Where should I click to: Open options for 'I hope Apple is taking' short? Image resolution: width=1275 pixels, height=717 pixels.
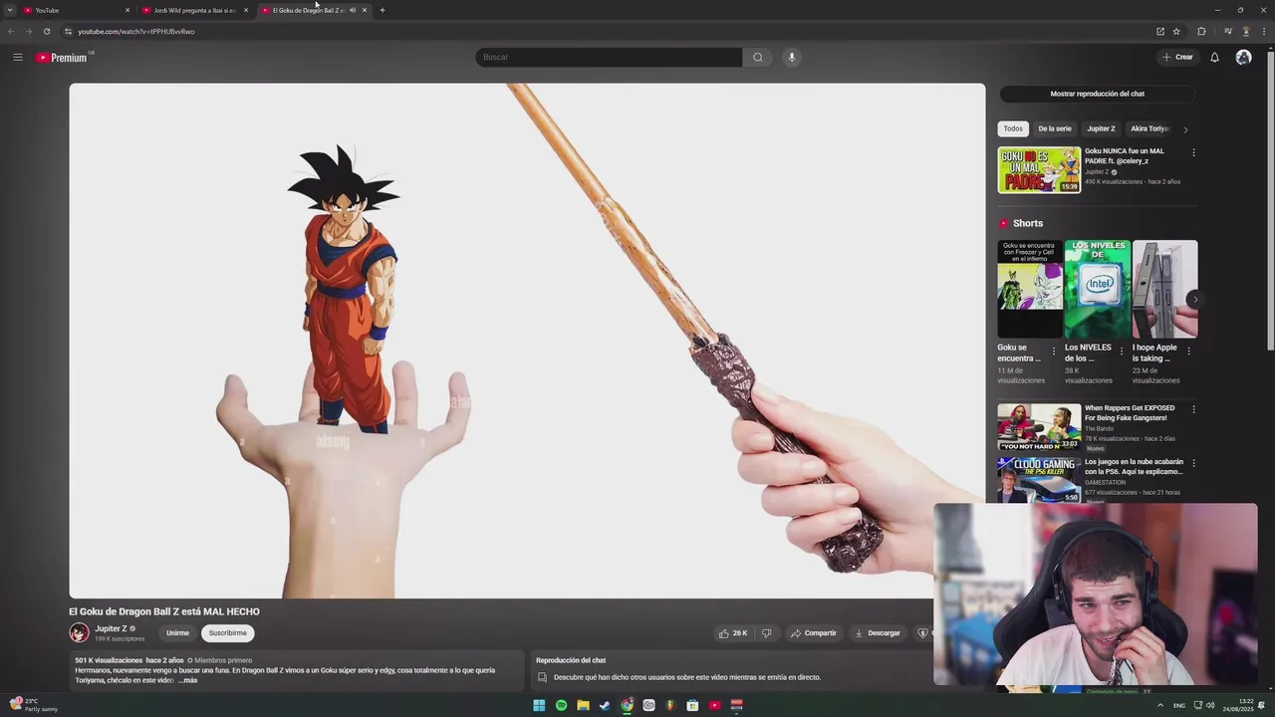pos(1188,351)
